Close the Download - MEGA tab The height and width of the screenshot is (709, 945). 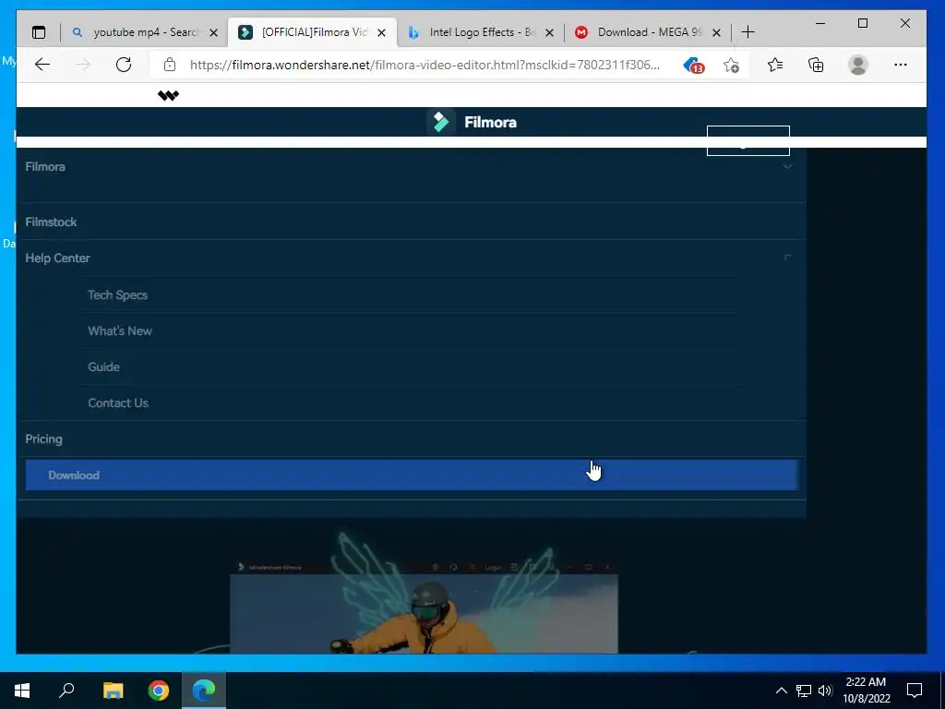pos(716,32)
